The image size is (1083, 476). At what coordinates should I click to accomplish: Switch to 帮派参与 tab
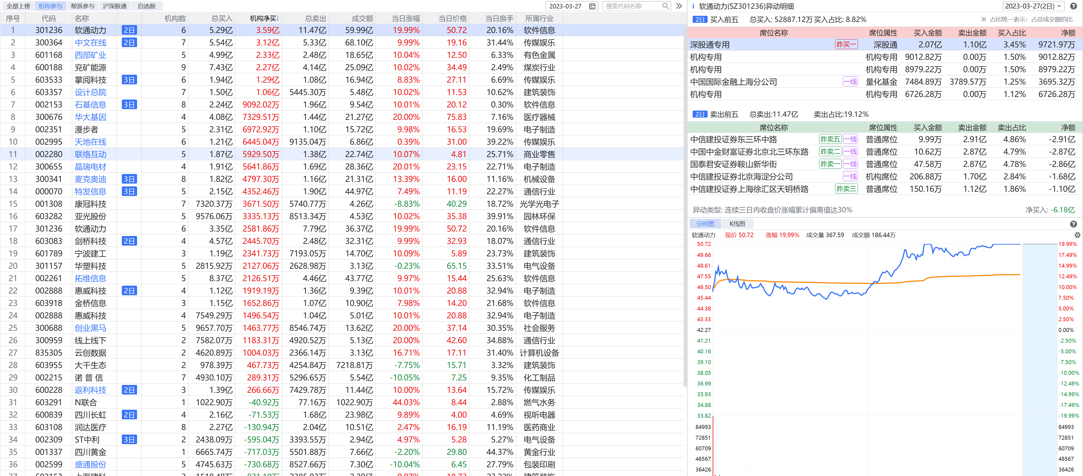coord(82,6)
